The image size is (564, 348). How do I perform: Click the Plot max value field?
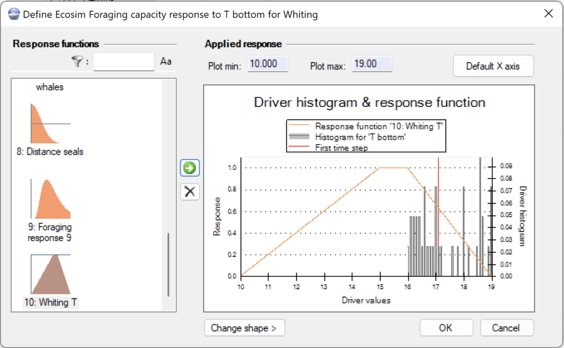372,64
